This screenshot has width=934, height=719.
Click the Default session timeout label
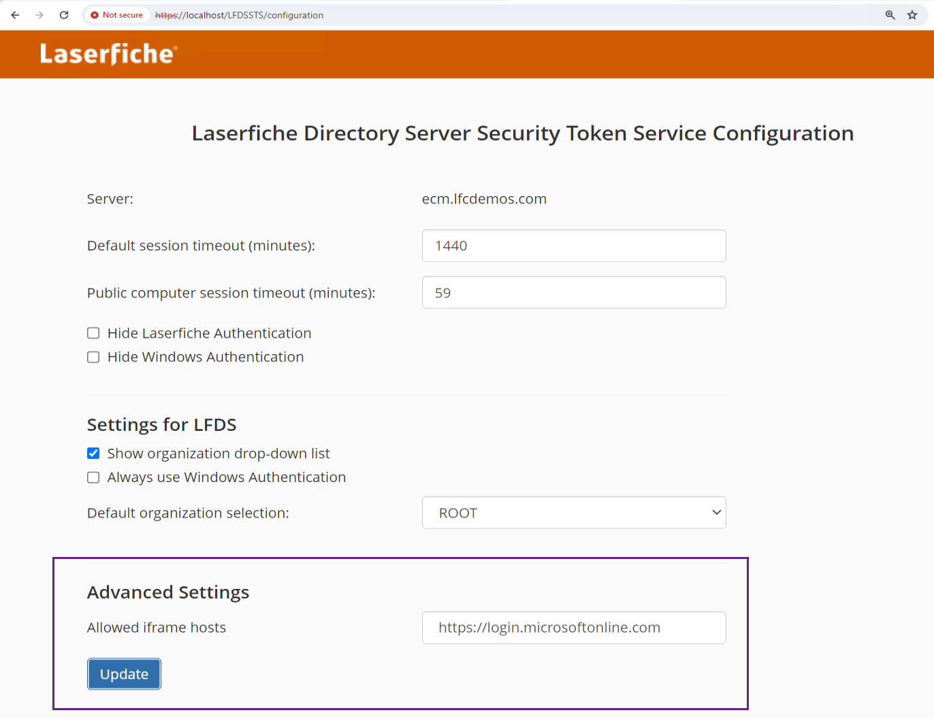[x=201, y=246]
